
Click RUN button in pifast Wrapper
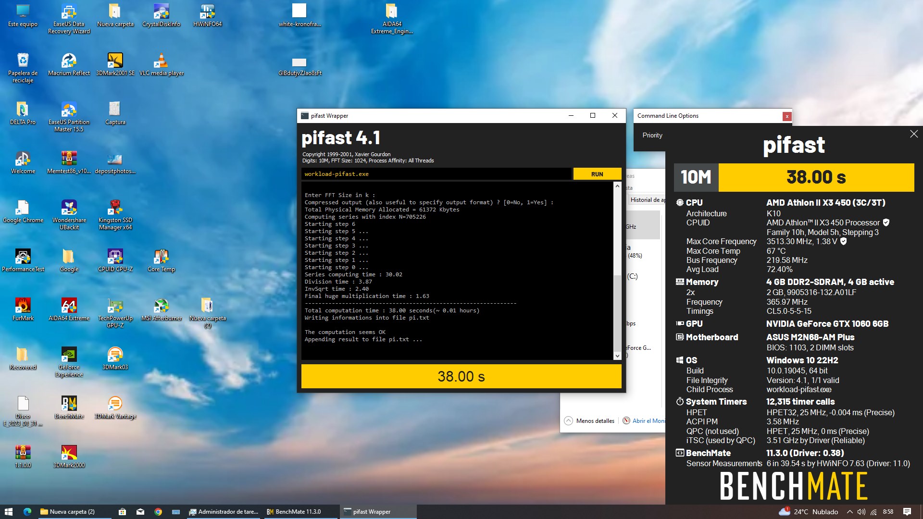597,174
